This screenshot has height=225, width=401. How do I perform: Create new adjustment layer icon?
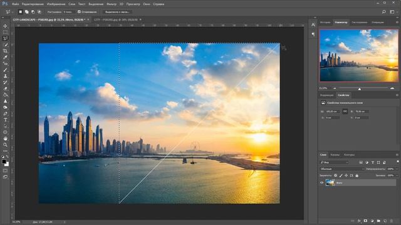tap(372, 221)
